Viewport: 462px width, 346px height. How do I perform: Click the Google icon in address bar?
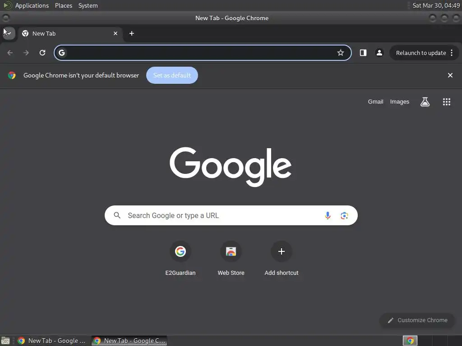point(61,53)
